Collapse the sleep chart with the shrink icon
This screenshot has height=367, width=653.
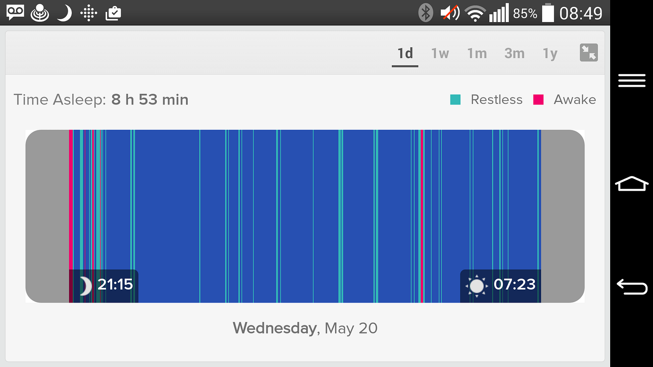(x=589, y=53)
